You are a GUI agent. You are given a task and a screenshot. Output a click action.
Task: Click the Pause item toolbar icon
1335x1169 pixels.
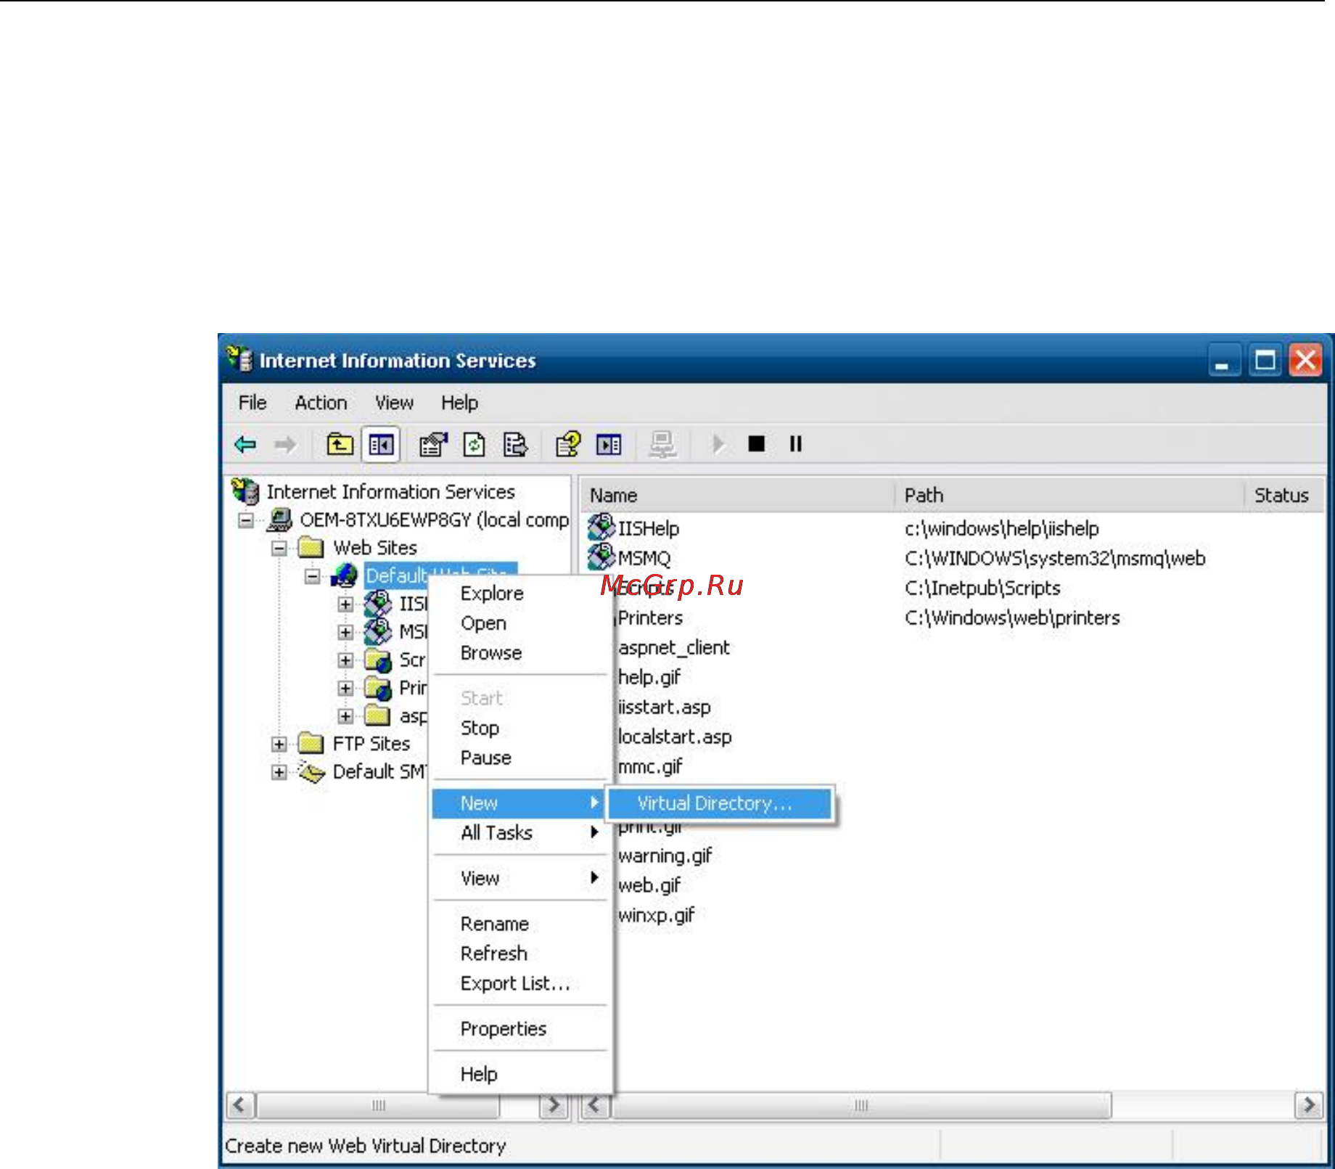pyautogui.click(x=796, y=443)
